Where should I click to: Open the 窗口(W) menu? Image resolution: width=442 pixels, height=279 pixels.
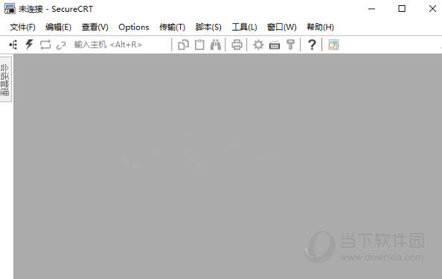[282, 27]
